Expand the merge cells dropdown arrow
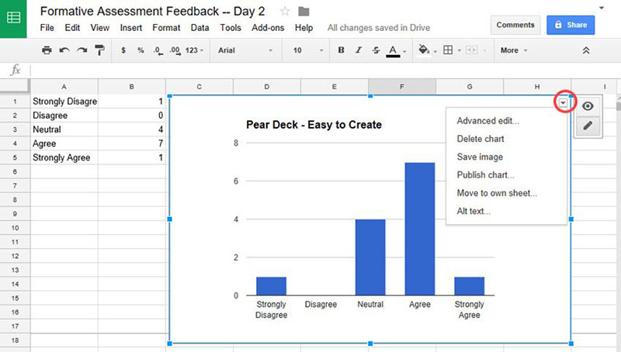Image resolution: width=621 pixels, height=352 pixels. pos(485,50)
